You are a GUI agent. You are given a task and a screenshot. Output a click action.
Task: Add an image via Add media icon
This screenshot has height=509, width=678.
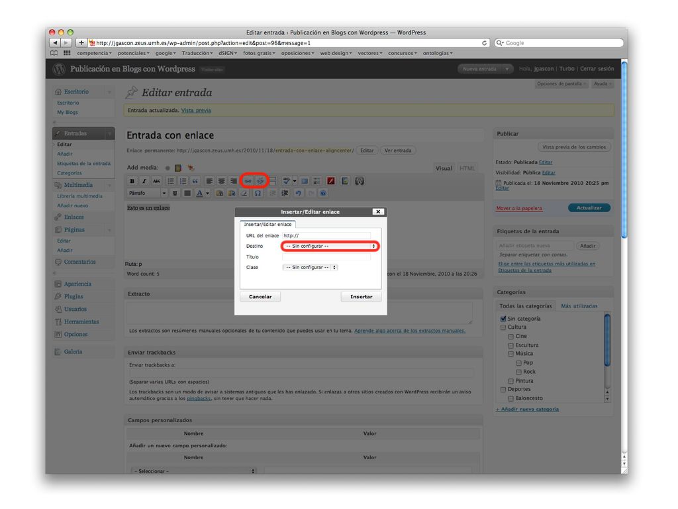[168, 168]
